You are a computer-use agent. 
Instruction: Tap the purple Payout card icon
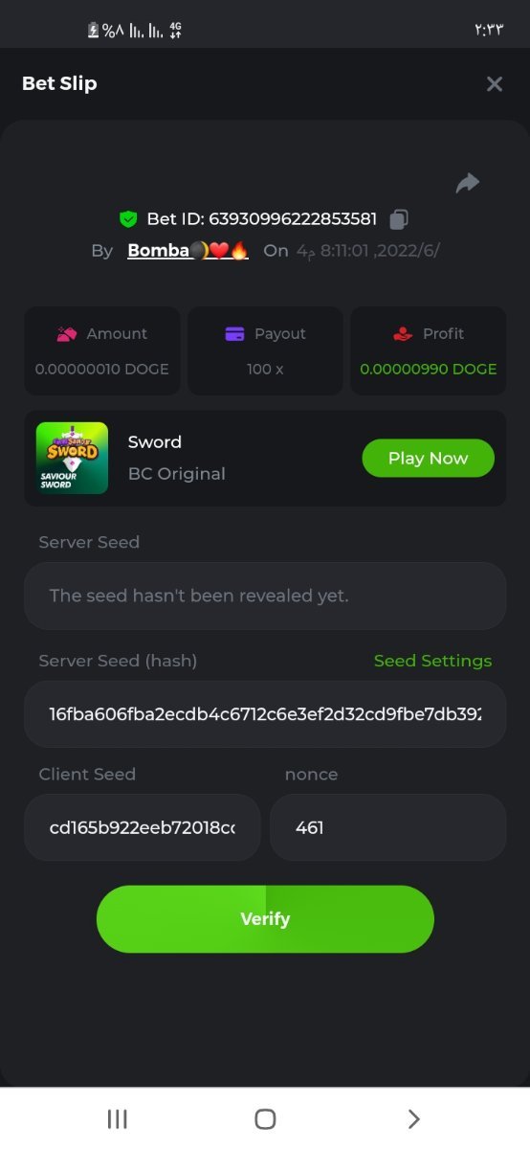(234, 334)
